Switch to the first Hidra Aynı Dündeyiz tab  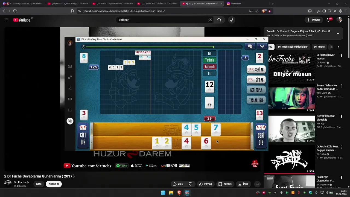click(68, 4)
